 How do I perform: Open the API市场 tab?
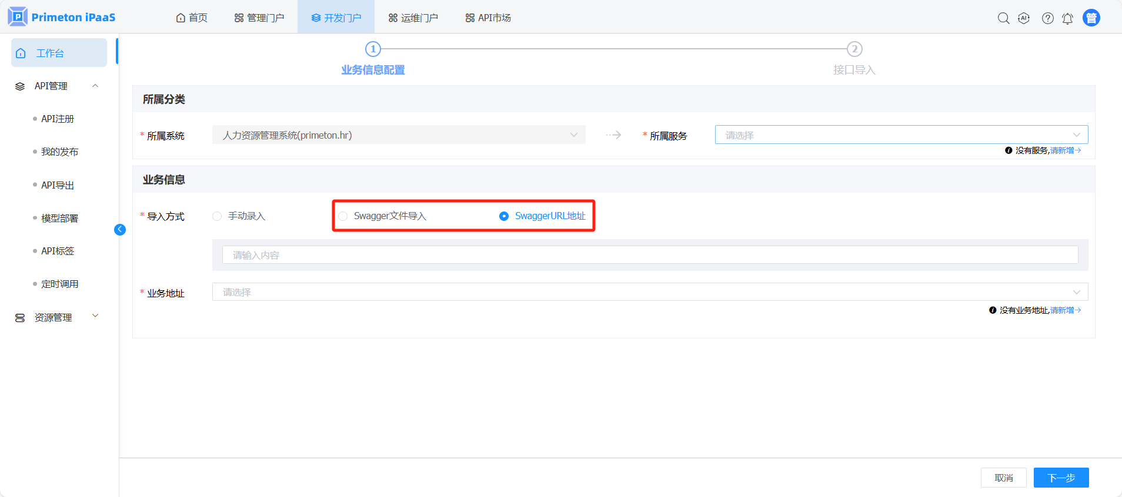[488, 18]
